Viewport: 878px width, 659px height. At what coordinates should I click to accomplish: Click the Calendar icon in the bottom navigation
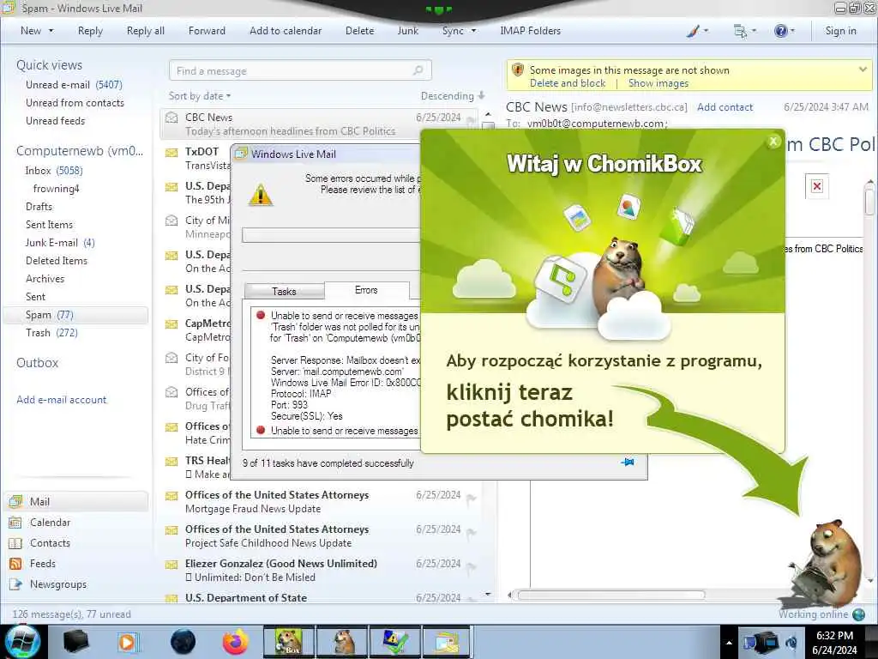15,523
